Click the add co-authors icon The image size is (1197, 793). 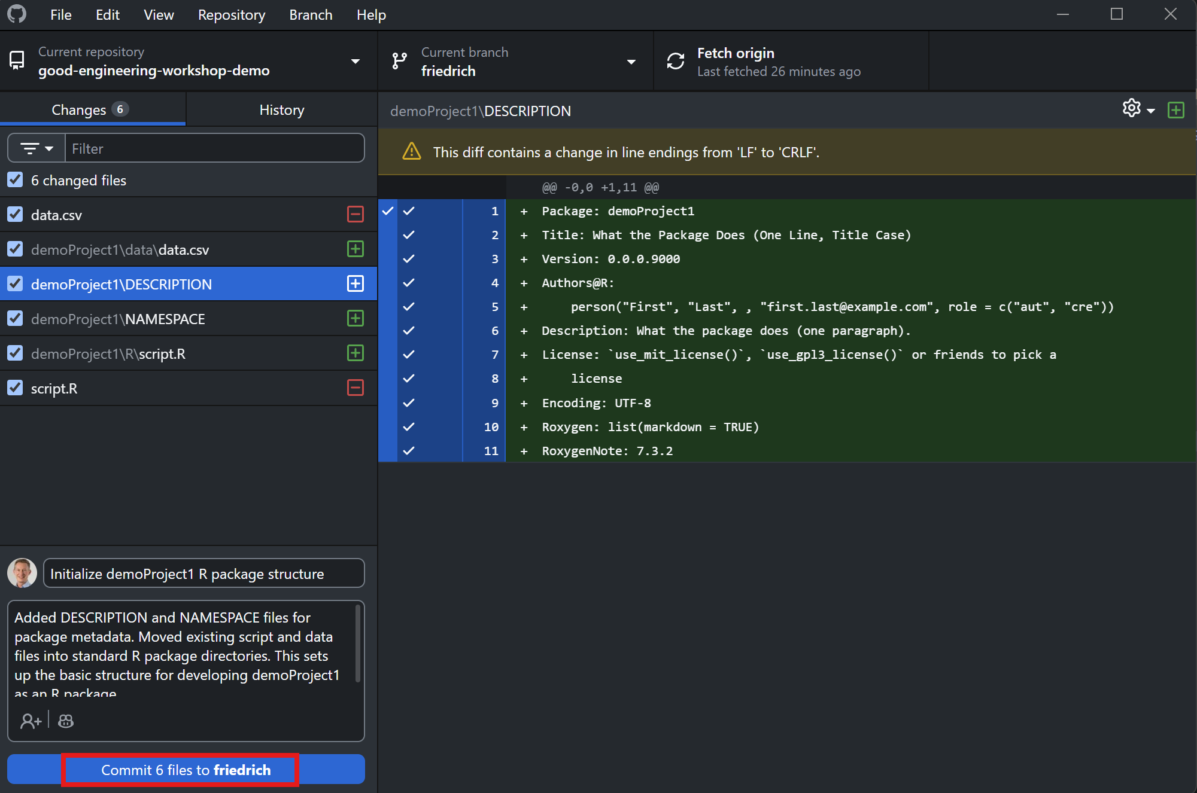pyautogui.click(x=31, y=721)
